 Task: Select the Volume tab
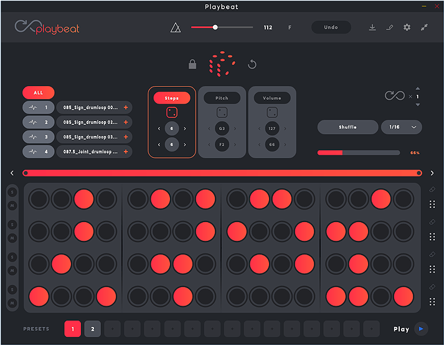(272, 98)
